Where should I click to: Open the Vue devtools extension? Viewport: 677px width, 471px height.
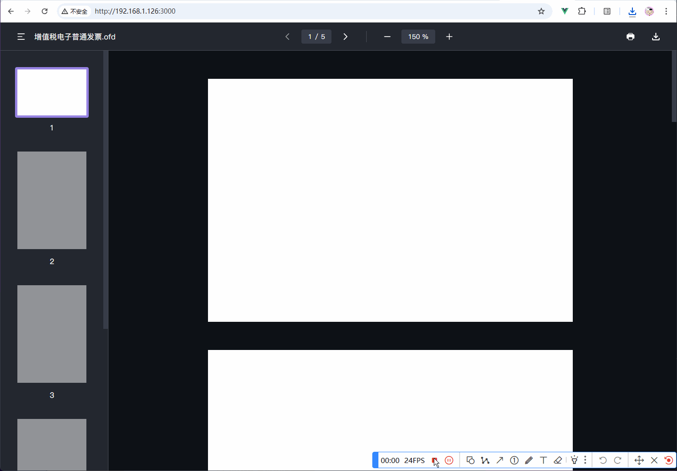tap(565, 11)
